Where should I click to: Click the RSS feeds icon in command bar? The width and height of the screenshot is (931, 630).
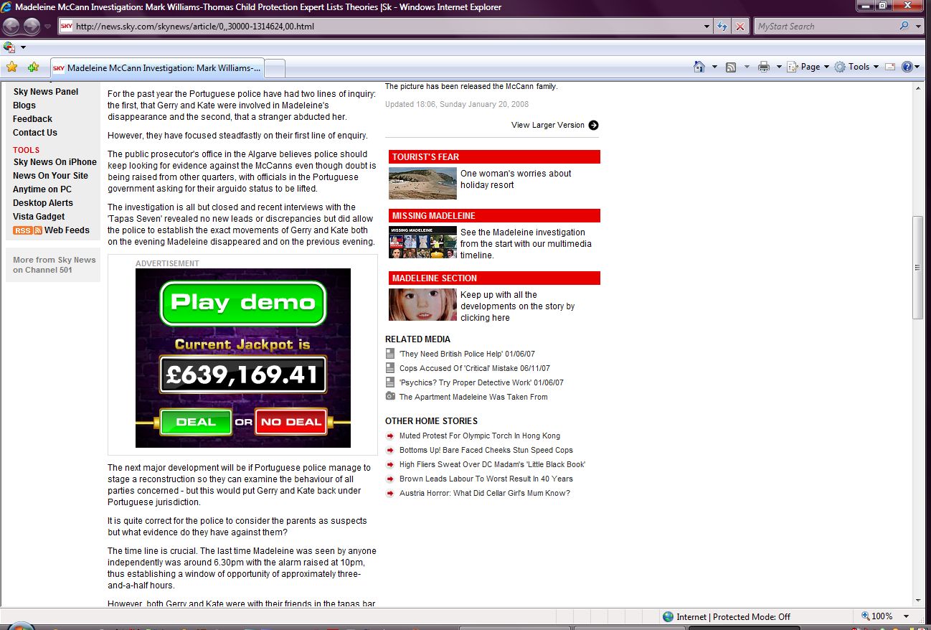click(x=731, y=67)
